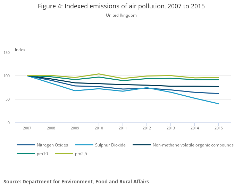Click the pm10 legend label
243x191 pixels.
(x=42, y=153)
